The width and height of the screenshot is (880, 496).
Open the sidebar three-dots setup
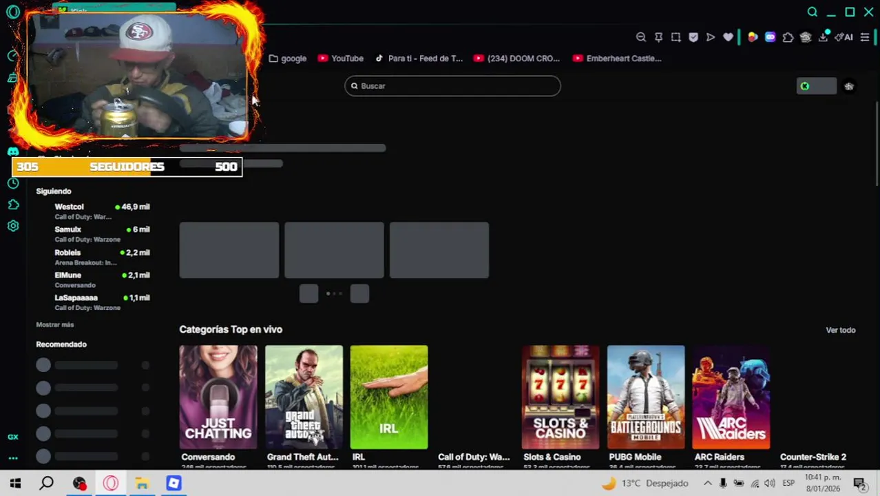click(12, 458)
